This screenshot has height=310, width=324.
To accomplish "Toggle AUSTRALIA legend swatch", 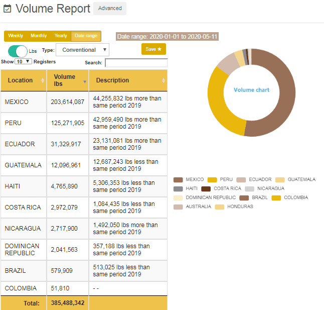I will point(178,206).
